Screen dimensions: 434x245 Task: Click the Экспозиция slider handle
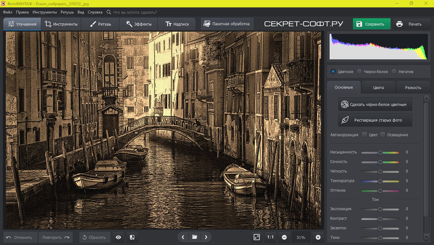point(380,209)
